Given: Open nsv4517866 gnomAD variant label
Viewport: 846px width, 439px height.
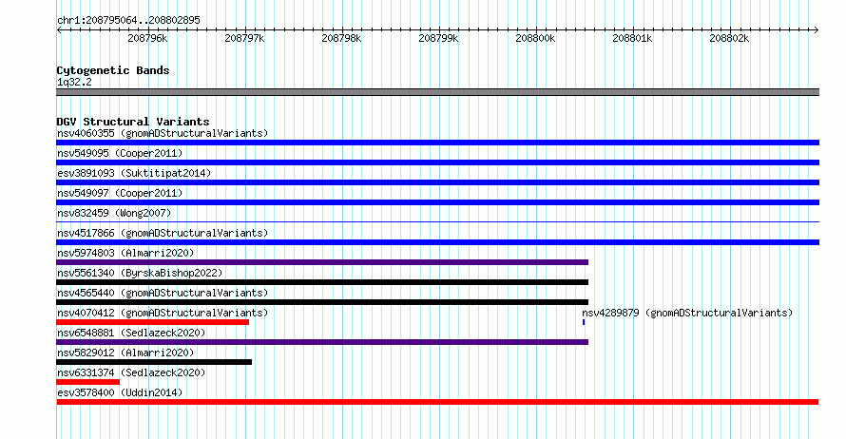Looking at the screenshot, I should click(163, 233).
